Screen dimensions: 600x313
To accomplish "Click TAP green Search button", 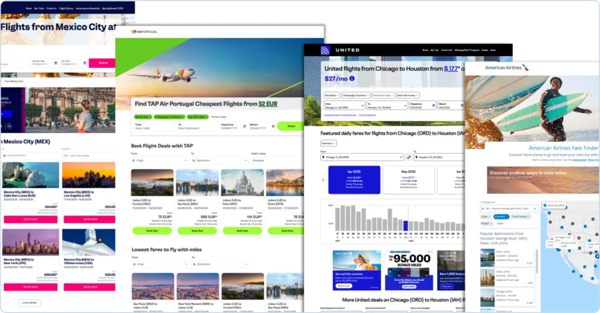I will point(291,126).
